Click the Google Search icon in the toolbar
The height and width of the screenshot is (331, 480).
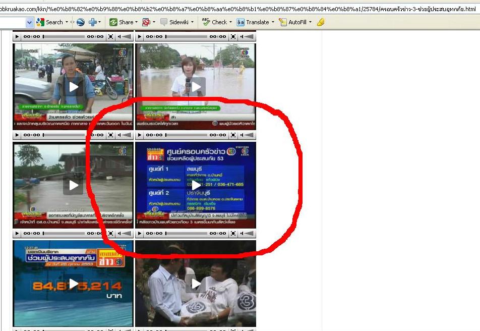click(x=40, y=22)
